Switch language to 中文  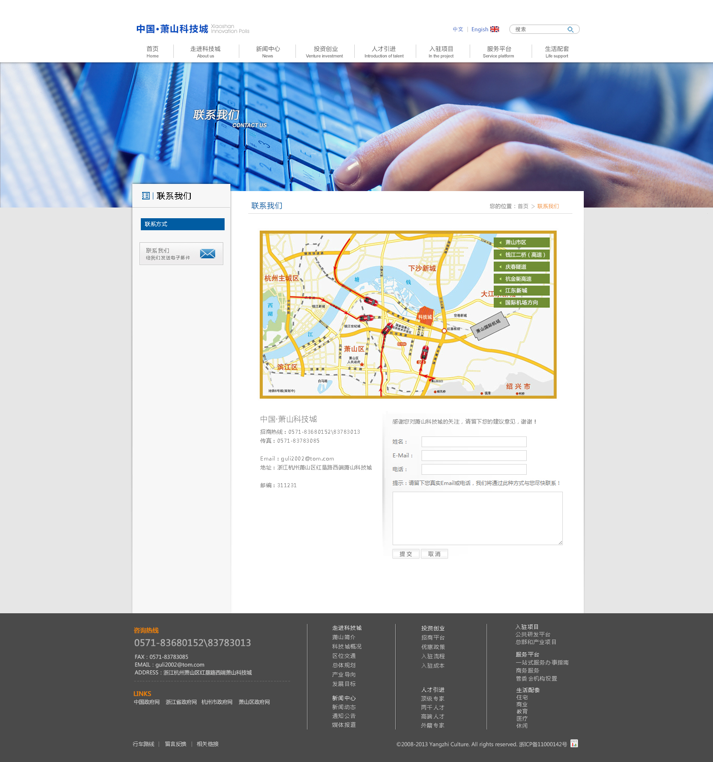(x=458, y=29)
